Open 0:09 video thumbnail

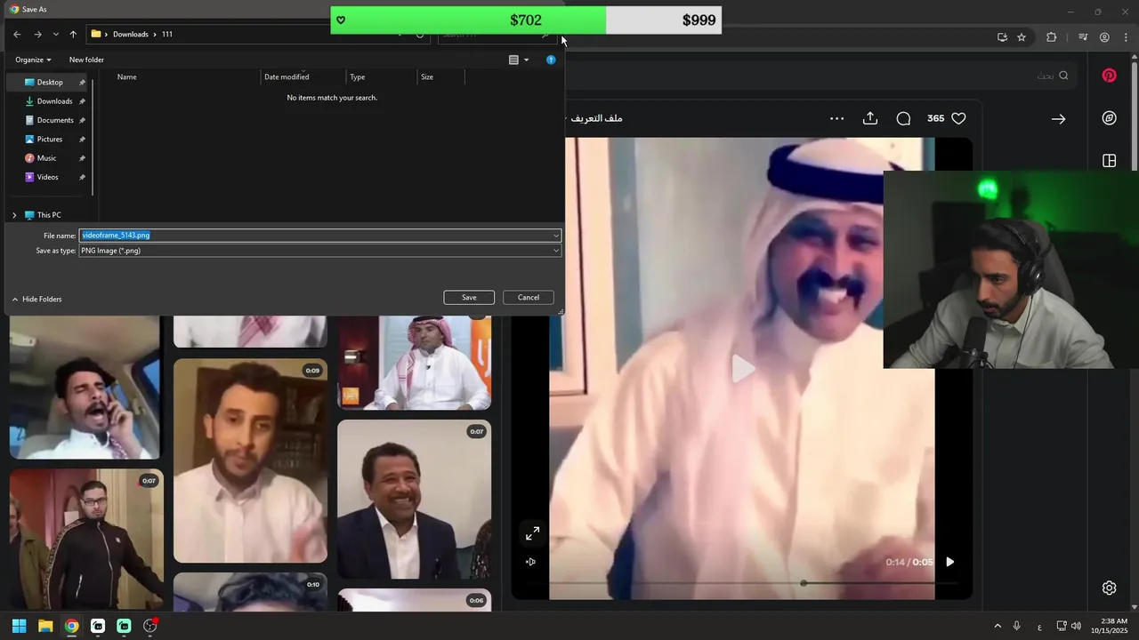250,460
